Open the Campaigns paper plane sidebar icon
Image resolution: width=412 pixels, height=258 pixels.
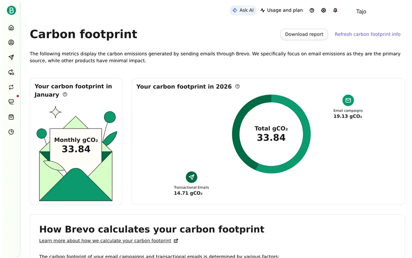11,57
